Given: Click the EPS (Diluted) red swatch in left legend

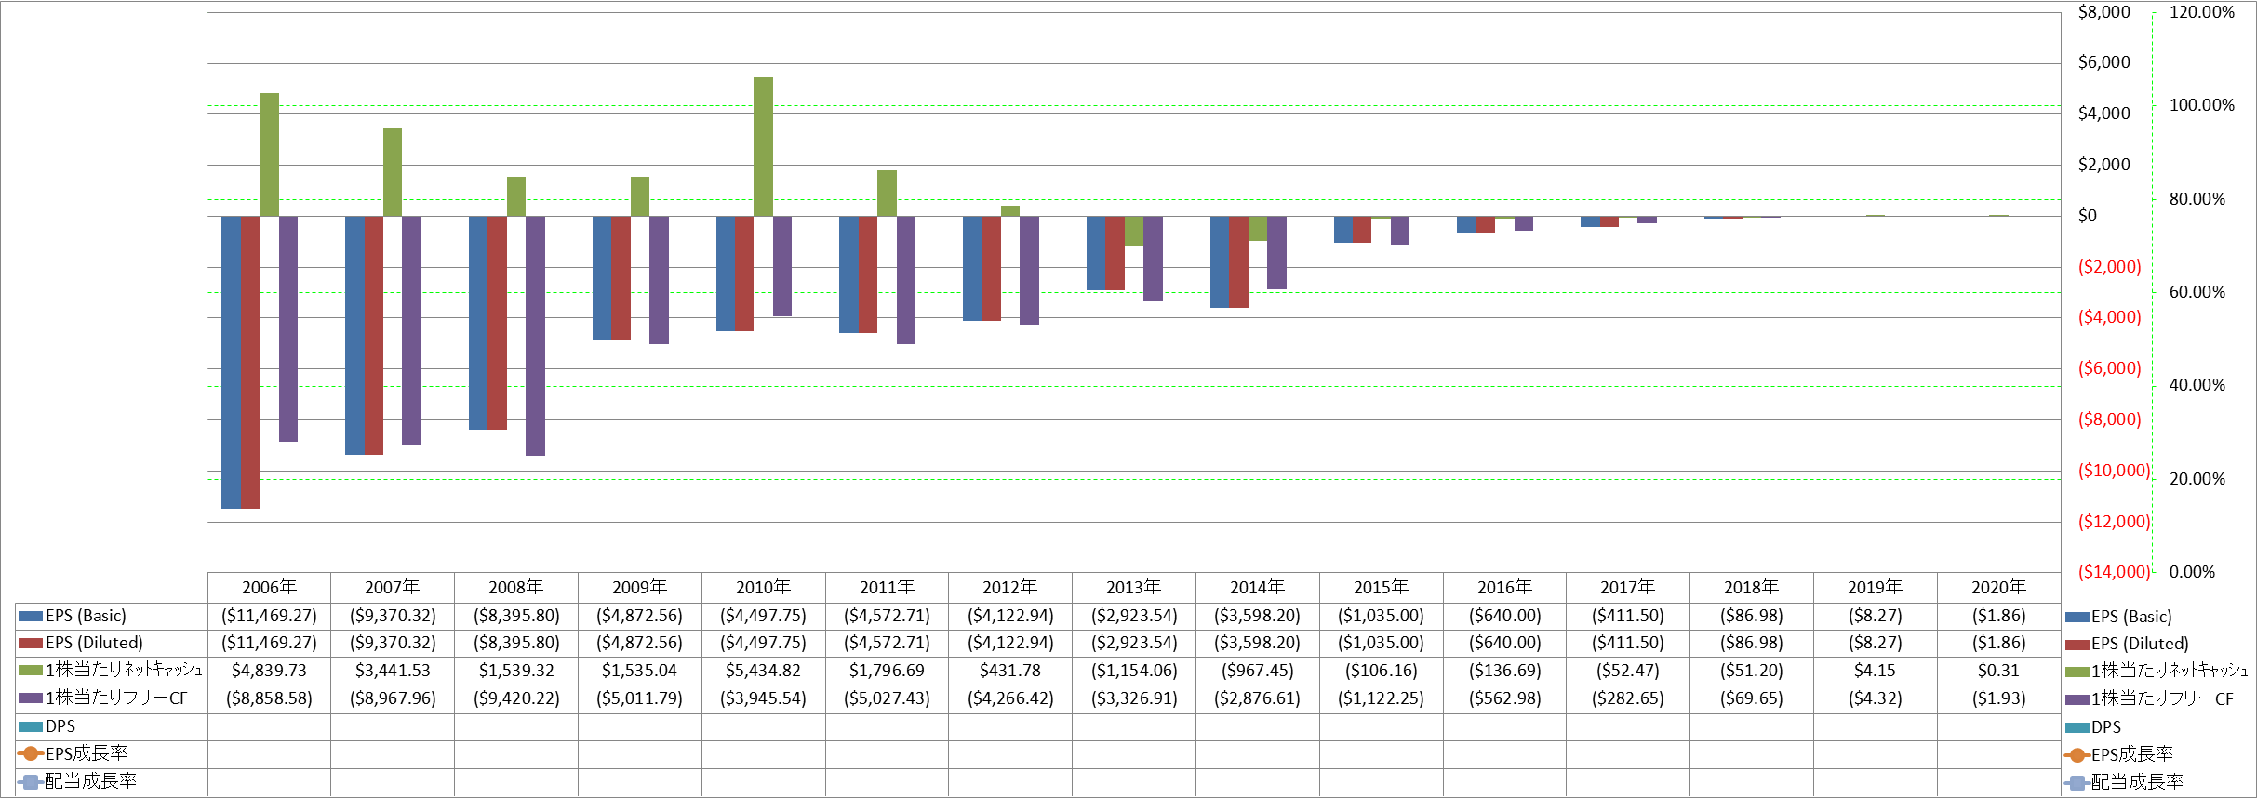Looking at the screenshot, I should coord(30,643).
